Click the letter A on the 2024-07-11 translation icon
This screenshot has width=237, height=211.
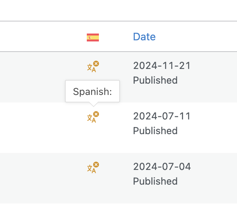click(94, 120)
